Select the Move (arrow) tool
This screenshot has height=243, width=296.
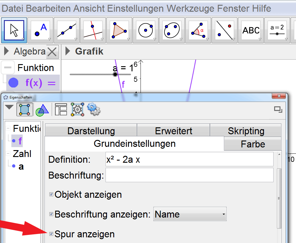(x=14, y=30)
